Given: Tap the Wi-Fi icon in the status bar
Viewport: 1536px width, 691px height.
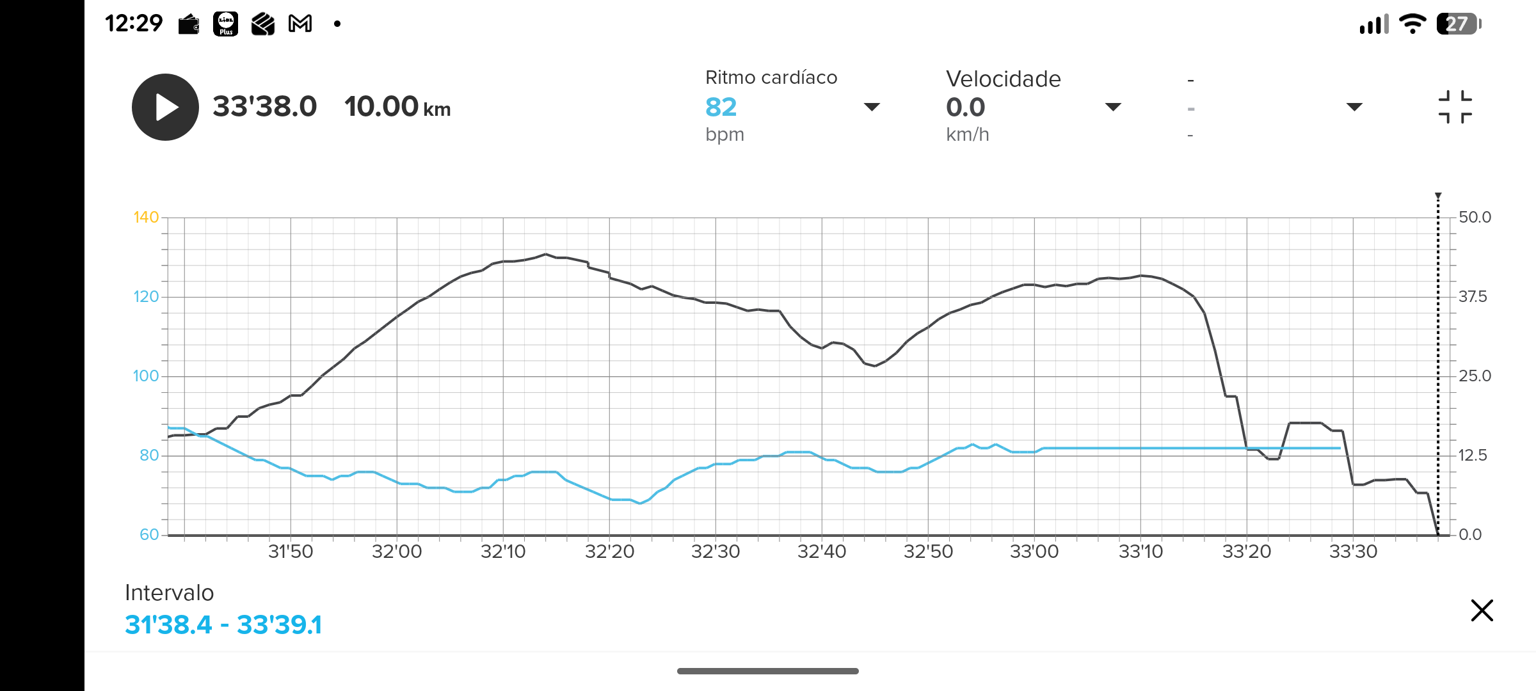Looking at the screenshot, I should (x=1412, y=23).
